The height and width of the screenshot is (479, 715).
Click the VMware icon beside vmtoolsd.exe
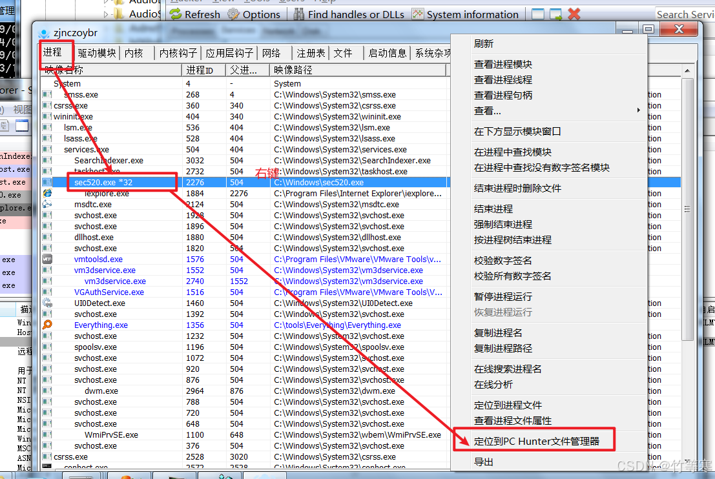coord(47,260)
